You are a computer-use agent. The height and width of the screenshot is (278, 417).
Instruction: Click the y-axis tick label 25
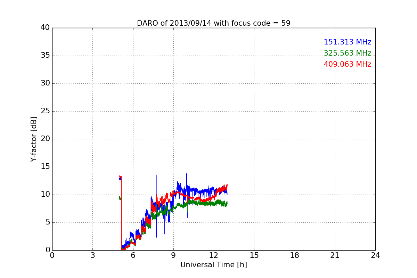click(x=45, y=111)
